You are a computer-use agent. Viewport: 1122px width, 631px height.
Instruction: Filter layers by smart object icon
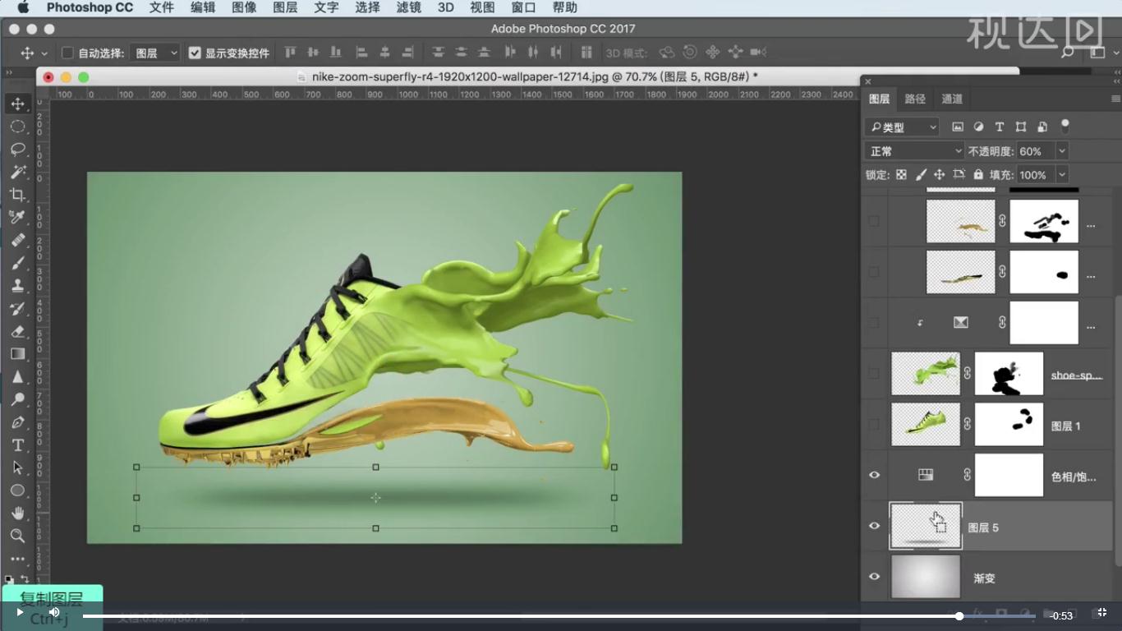click(1042, 127)
